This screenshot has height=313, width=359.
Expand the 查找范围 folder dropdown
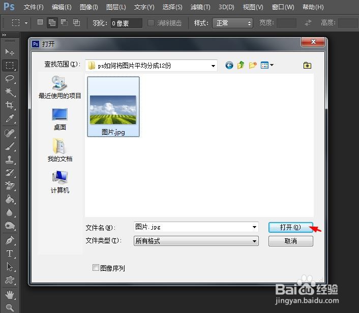[x=213, y=66]
